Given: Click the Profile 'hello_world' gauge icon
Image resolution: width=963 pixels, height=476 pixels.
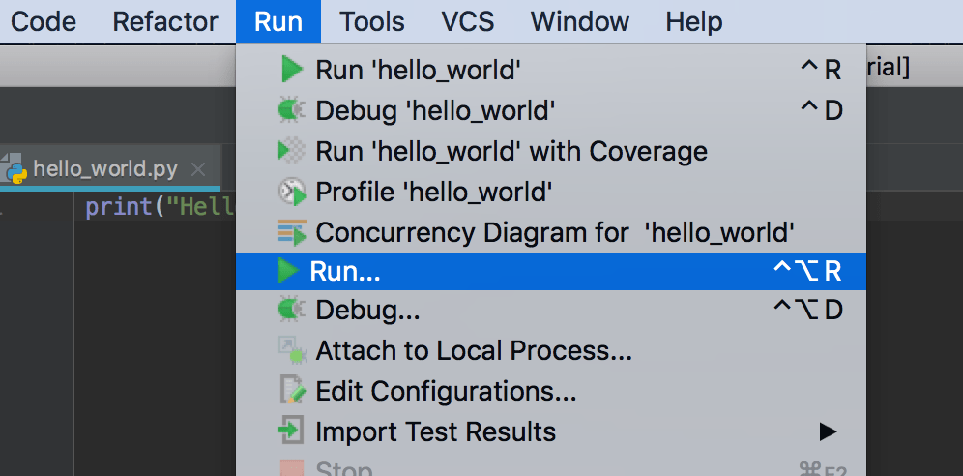Looking at the screenshot, I should coord(291,192).
